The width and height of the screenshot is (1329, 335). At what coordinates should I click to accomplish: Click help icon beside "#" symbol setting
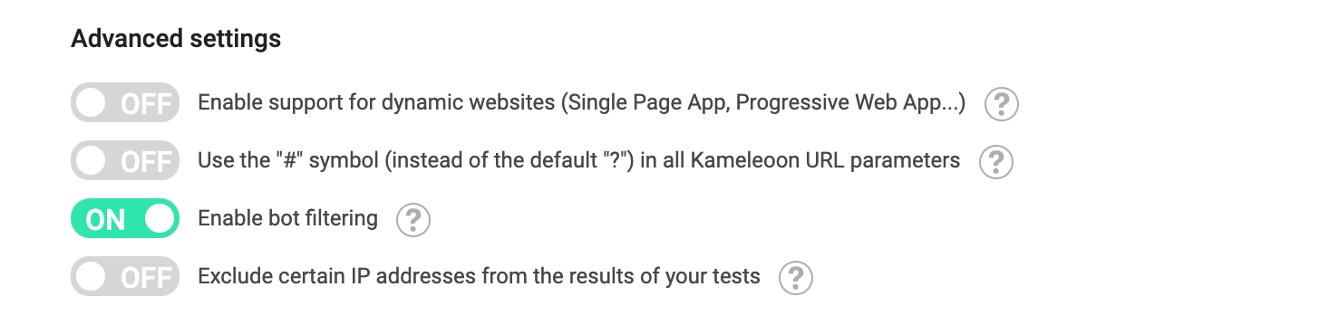996,162
